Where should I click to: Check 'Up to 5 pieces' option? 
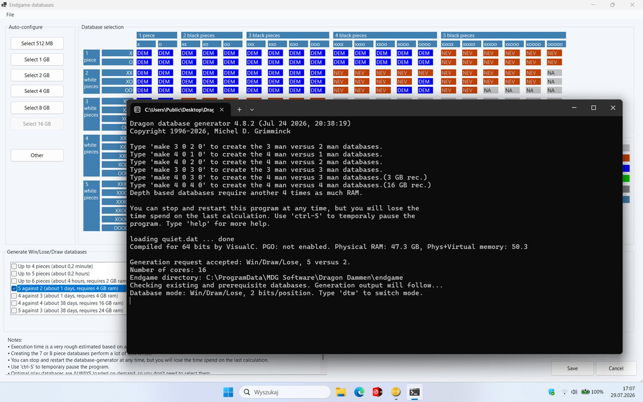point(14,274)
